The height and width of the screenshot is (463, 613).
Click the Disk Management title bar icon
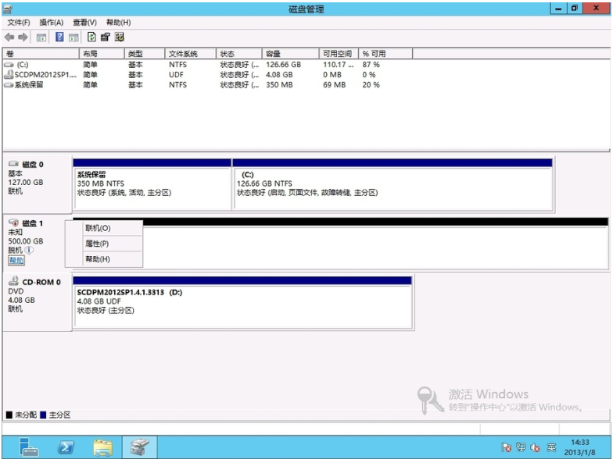pos(8,9)
